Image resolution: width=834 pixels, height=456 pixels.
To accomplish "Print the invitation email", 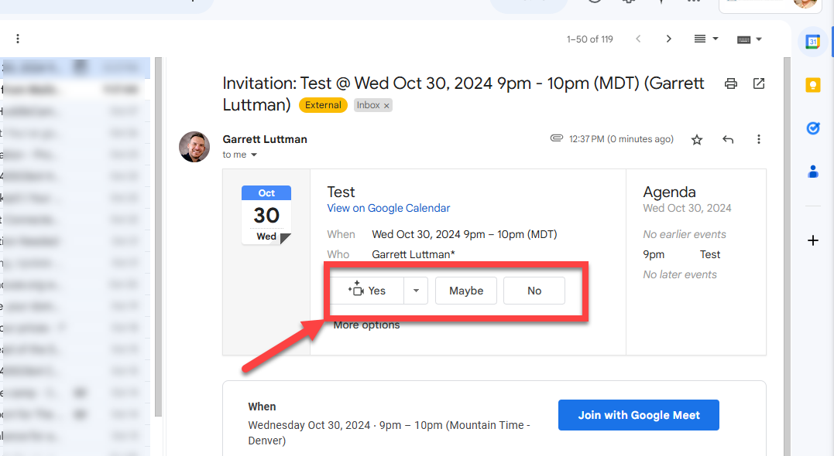I will point(731,83).
